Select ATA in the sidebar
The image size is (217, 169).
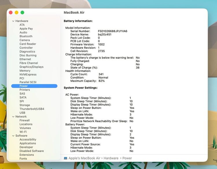[x=22, y=25]
